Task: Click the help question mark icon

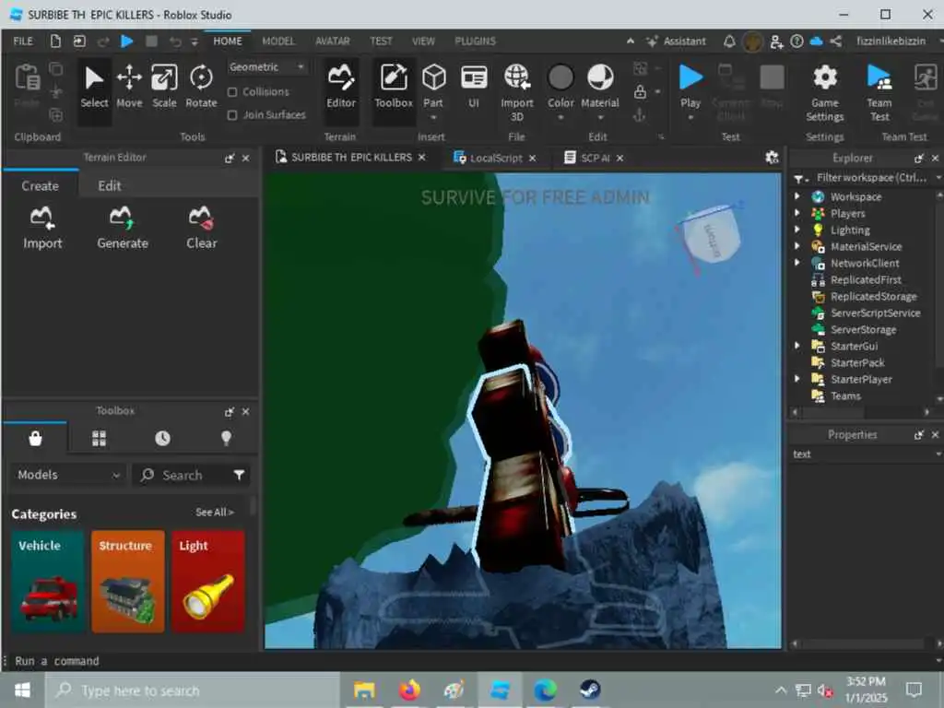Action: click(796, 41)
